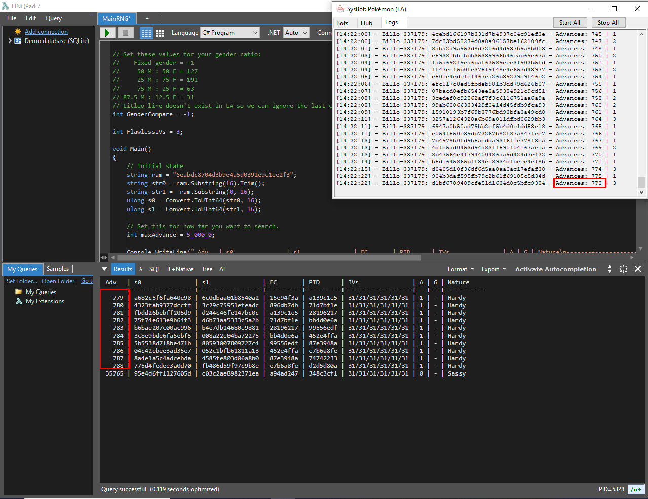
Task: Switch to the Logs tab in SysBot
Action: click(391, 22)
